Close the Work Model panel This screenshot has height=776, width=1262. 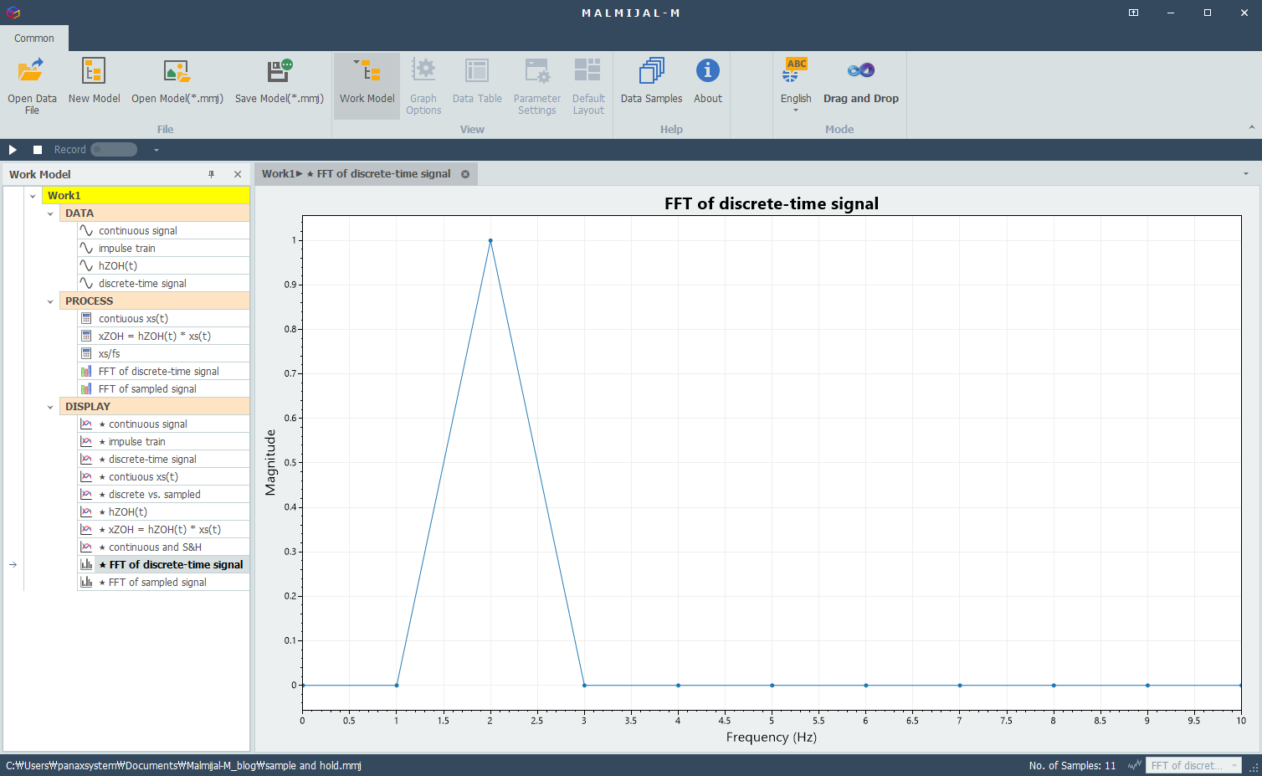click(238, 174)
